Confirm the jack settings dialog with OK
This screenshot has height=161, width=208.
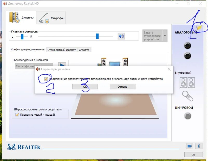(85, 87)
